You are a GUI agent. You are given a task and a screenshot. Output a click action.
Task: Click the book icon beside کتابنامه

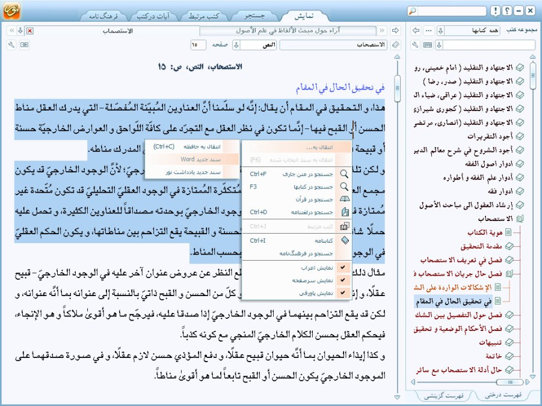point(345,241)
